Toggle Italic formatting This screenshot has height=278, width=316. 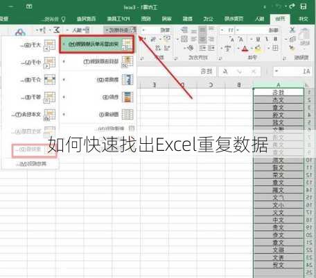pyautogui.click(x=267, y=39)
